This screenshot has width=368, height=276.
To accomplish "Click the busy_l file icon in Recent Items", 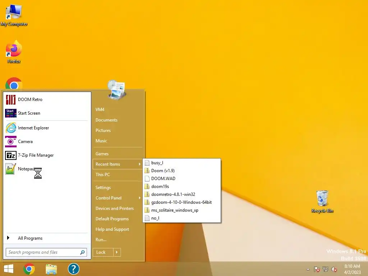I will 147,163.
